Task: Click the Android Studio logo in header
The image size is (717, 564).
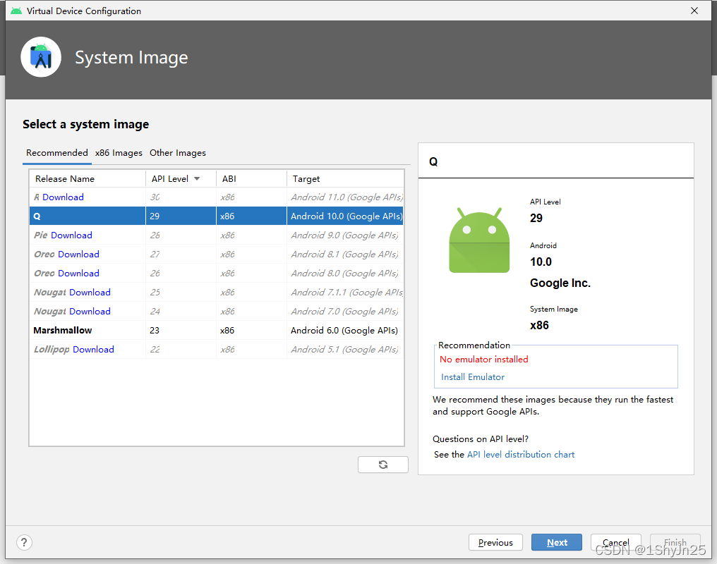Action: pyautogui.click(x=41, y=57)
